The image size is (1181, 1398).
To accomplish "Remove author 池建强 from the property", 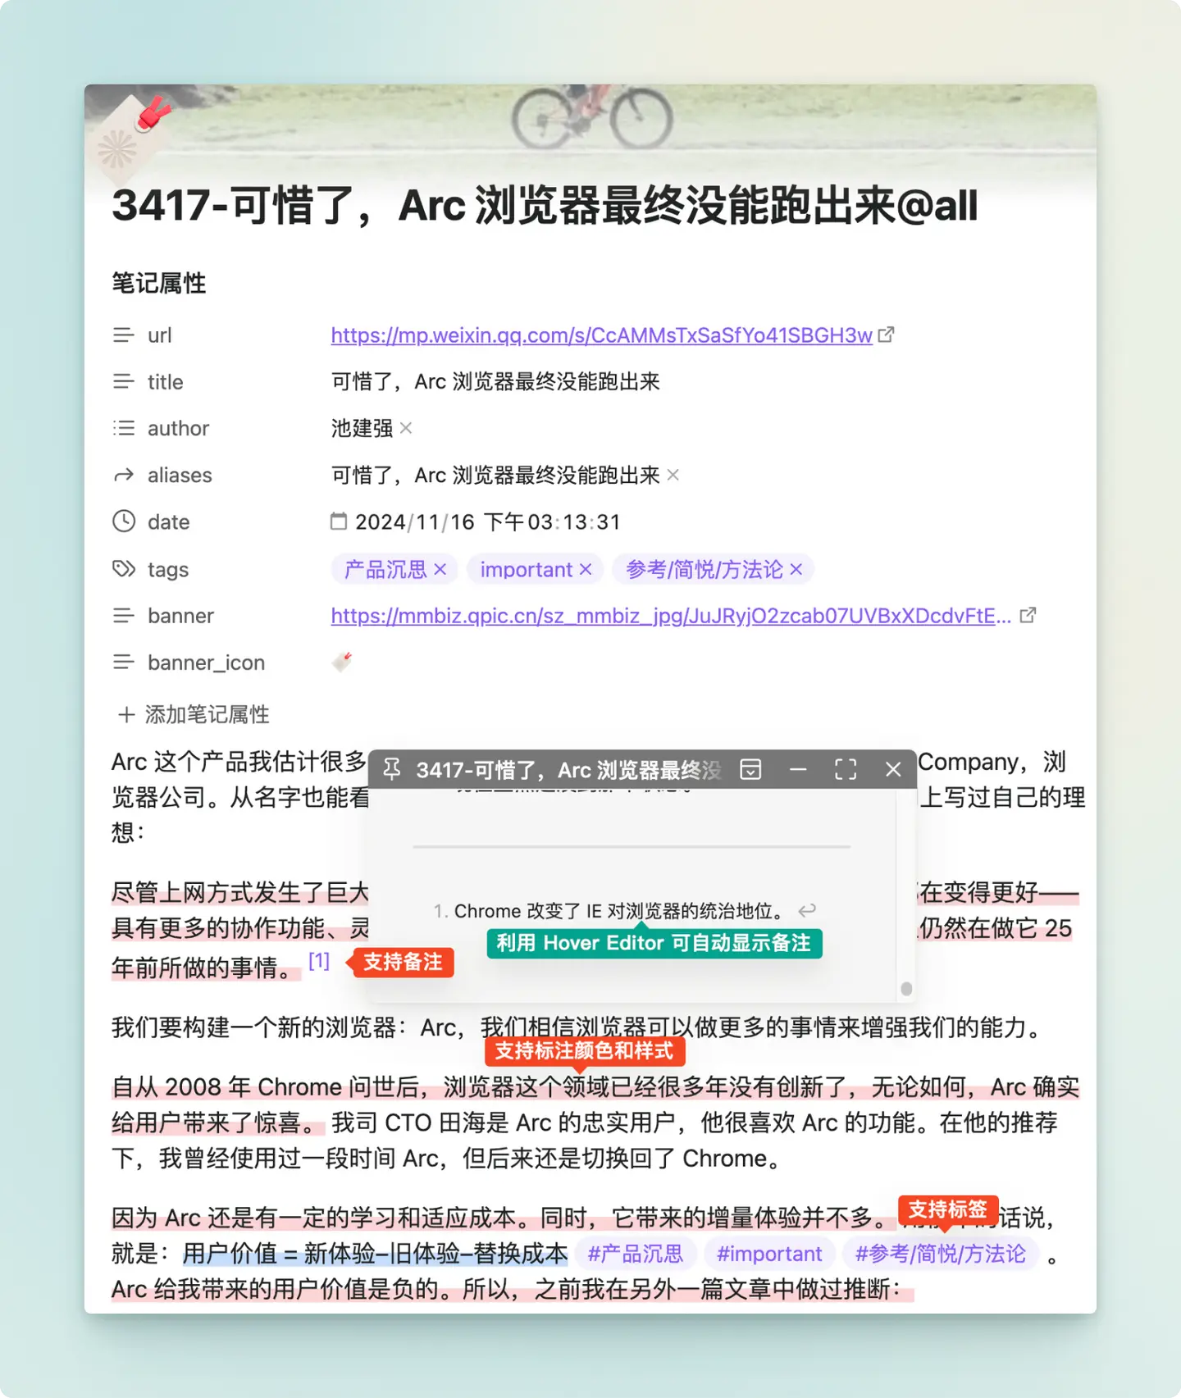I will pyautogui.click(x=406, y=428).
